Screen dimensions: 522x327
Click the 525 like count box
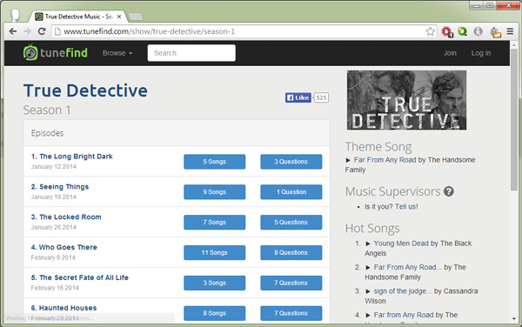pyautogui.click(x=321, y=97)
